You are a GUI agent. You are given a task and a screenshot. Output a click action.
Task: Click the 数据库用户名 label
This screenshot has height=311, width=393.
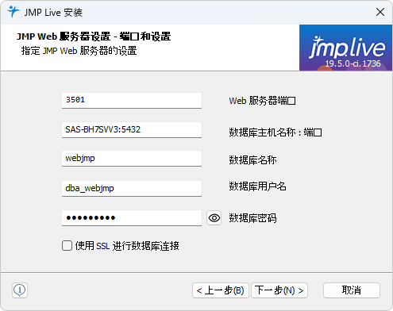coord(257,186)
